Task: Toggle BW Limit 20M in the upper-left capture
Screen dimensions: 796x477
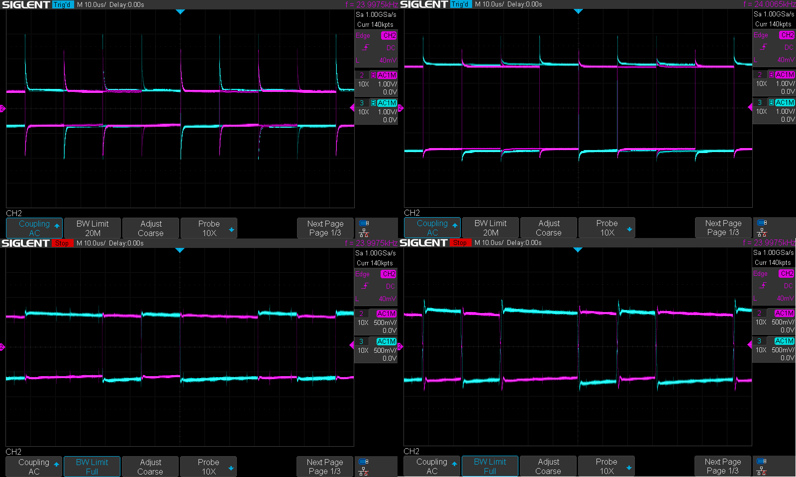Action: point(93,228)
